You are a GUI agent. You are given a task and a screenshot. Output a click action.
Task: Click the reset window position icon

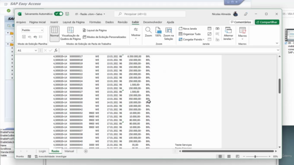click(217, 39)
